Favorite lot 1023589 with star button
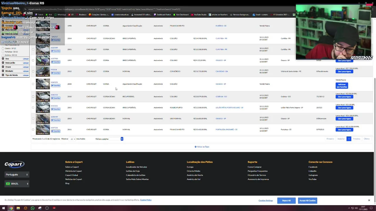This screenshot has height=211, width=376. click(x=56, y=51)
